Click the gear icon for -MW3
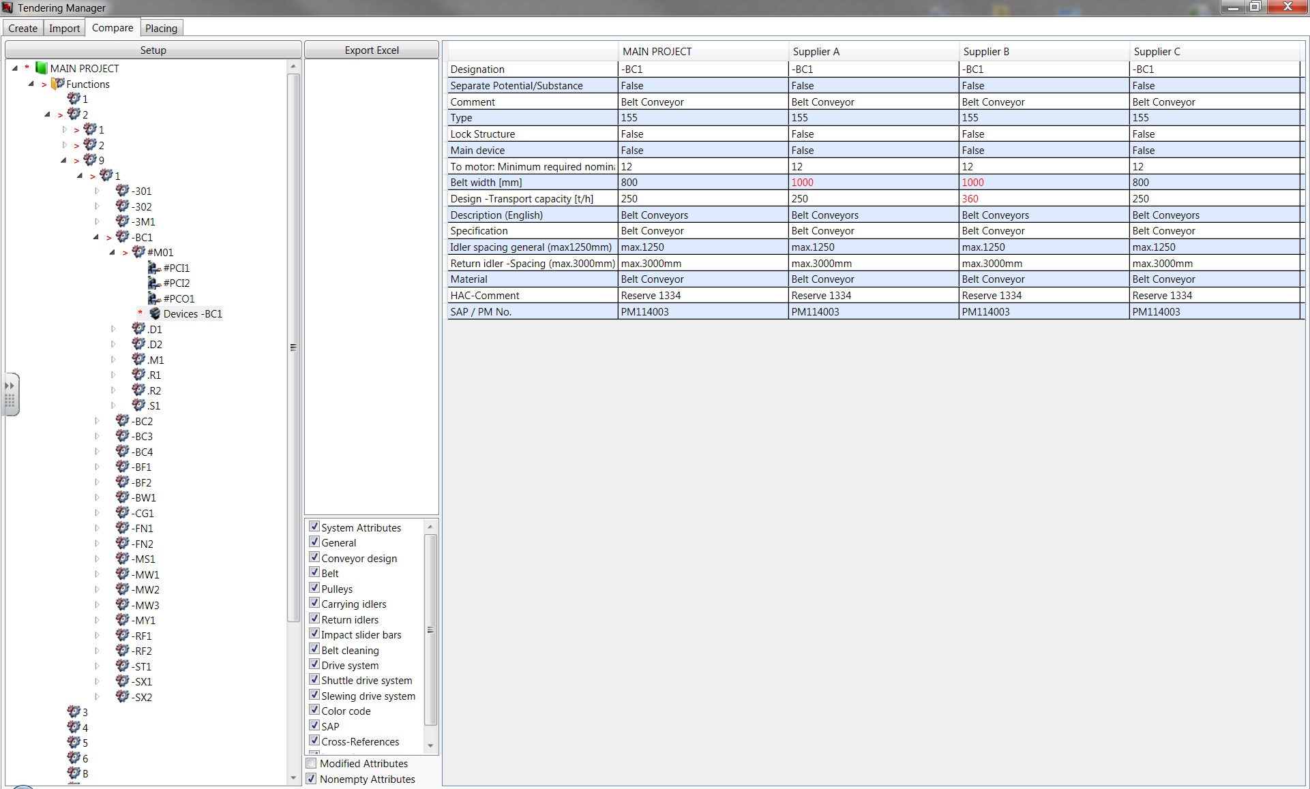Image resolution: width=1310 pixels, height=789 pixels. click(123, 605)
